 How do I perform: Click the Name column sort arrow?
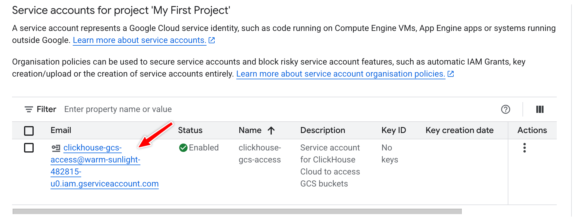[x=271, y=130]
